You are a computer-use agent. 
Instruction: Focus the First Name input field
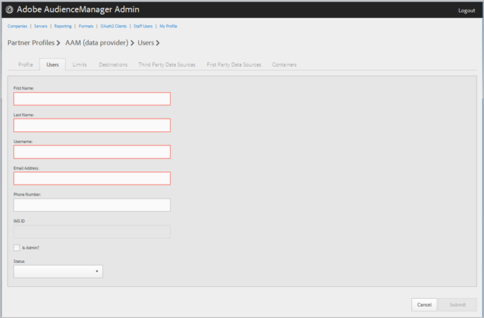(x=92, y=99)
